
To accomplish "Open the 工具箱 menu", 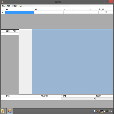I will pyautogui.click(x=9, y=6).
